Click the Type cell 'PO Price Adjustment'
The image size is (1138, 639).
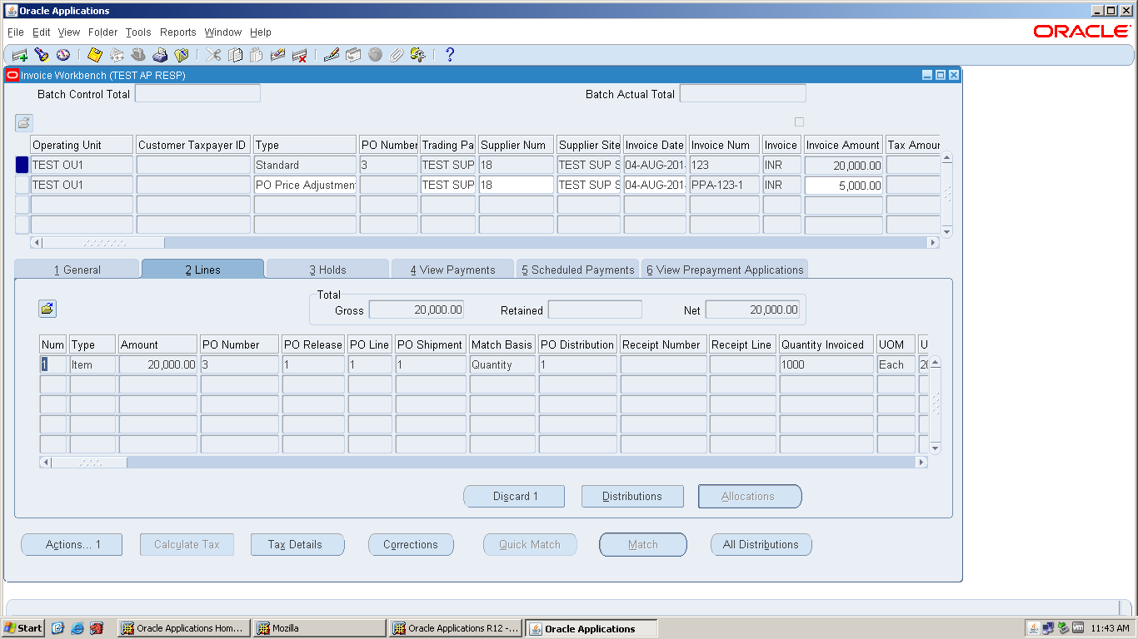point(305,185)
